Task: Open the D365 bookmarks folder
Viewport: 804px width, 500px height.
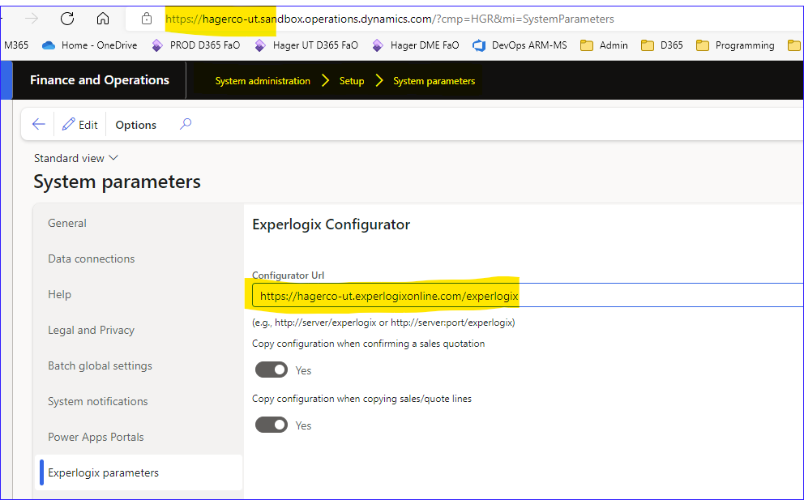Action: [662, 45]
